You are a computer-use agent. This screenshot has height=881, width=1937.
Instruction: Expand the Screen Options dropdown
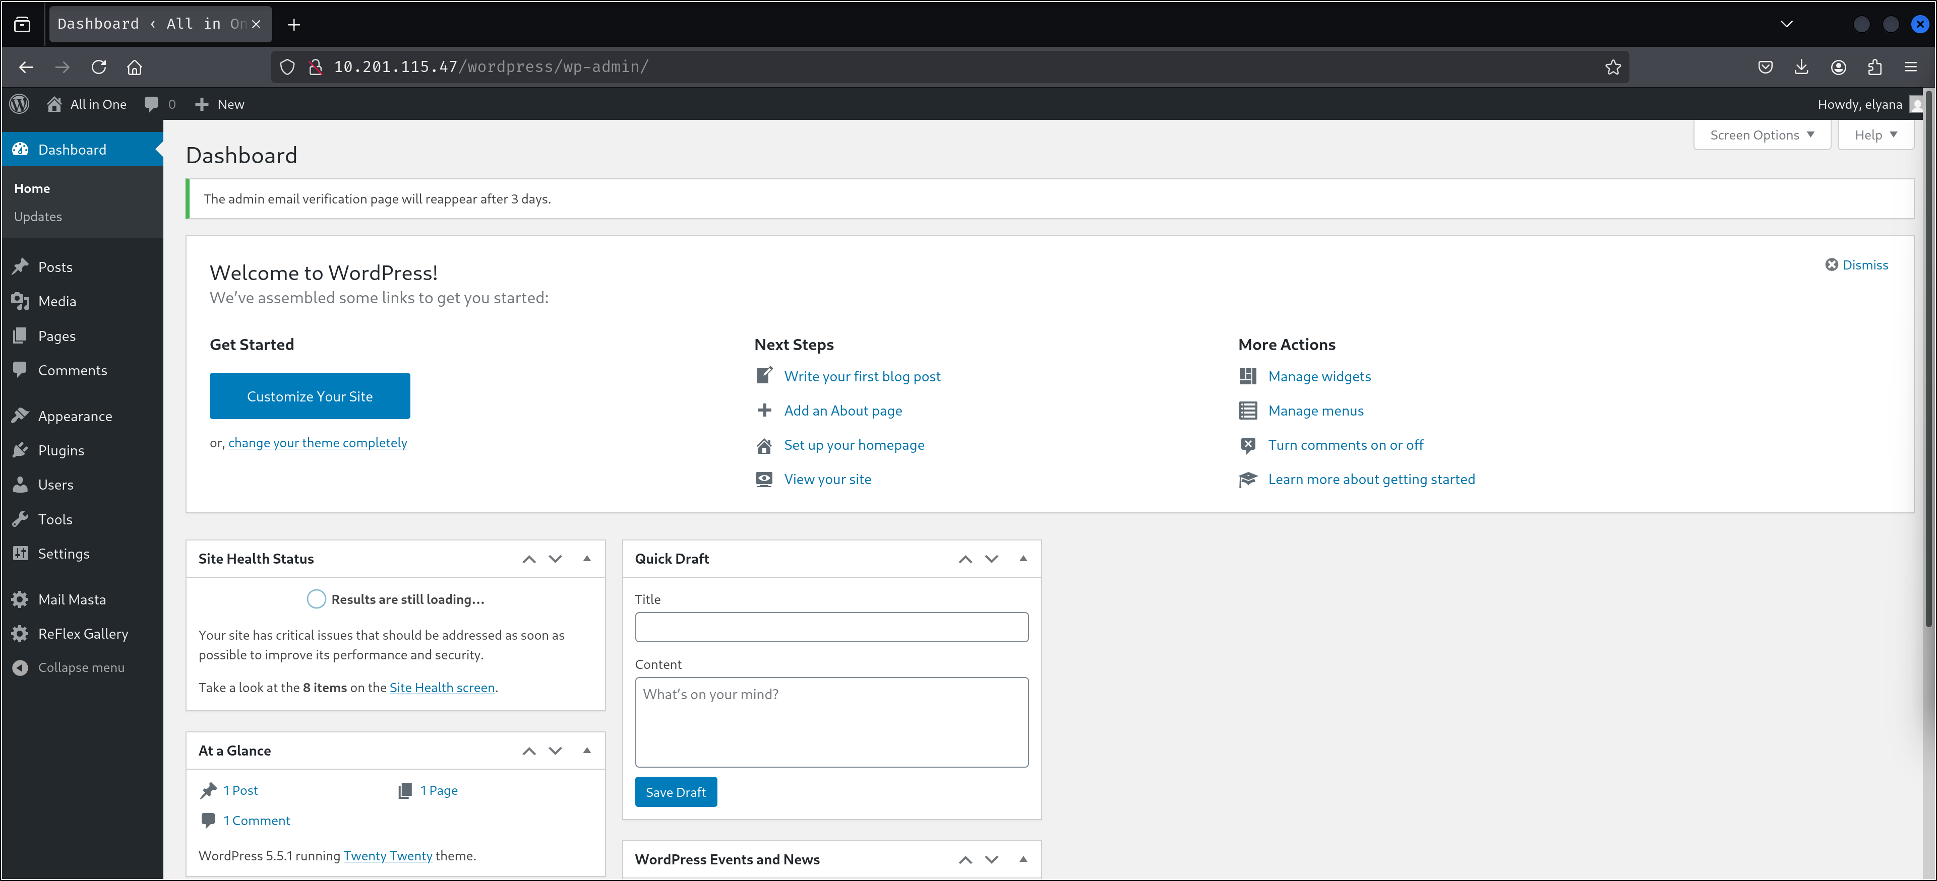click(x=1761, y=135)
